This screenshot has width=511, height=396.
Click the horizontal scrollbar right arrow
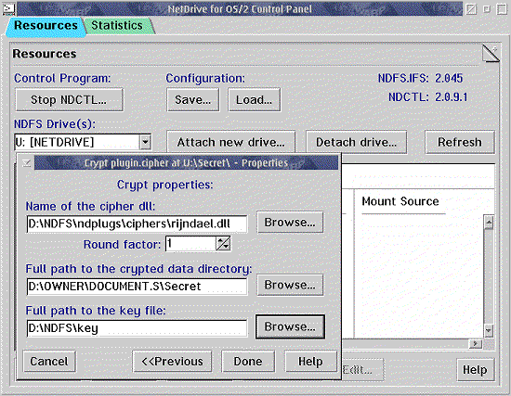click(476, 344)
